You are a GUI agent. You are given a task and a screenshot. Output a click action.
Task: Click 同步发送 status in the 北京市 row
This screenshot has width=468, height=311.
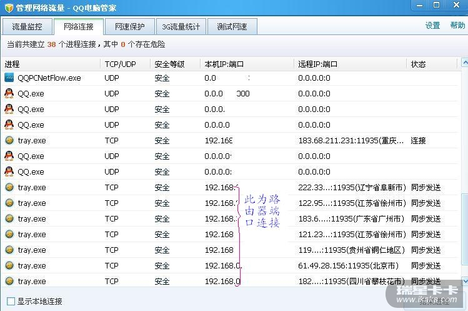click(x=426, y=265)
